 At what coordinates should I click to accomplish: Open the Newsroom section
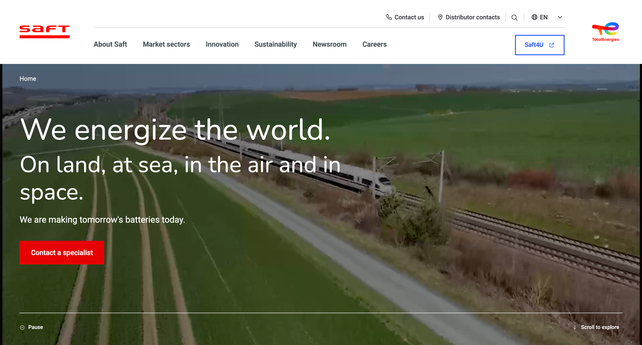329,44
